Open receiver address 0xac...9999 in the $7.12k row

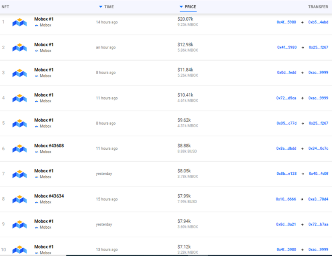[x=318, y=250]
